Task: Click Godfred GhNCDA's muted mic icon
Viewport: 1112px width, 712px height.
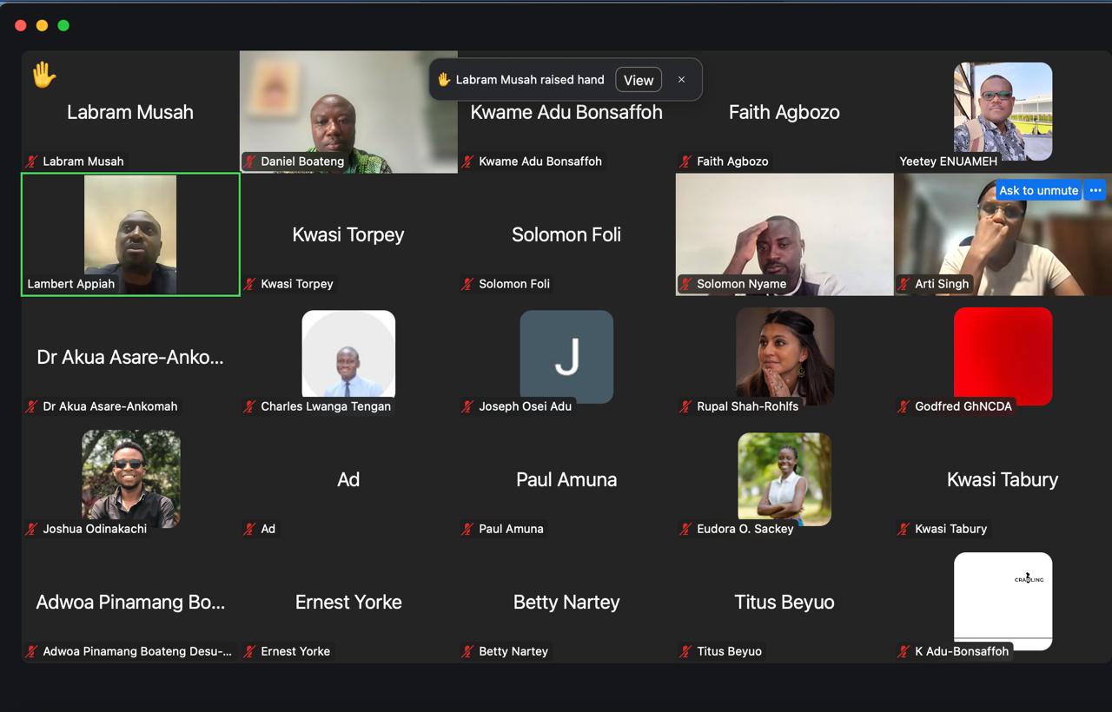Action: (x=904, y=406)
